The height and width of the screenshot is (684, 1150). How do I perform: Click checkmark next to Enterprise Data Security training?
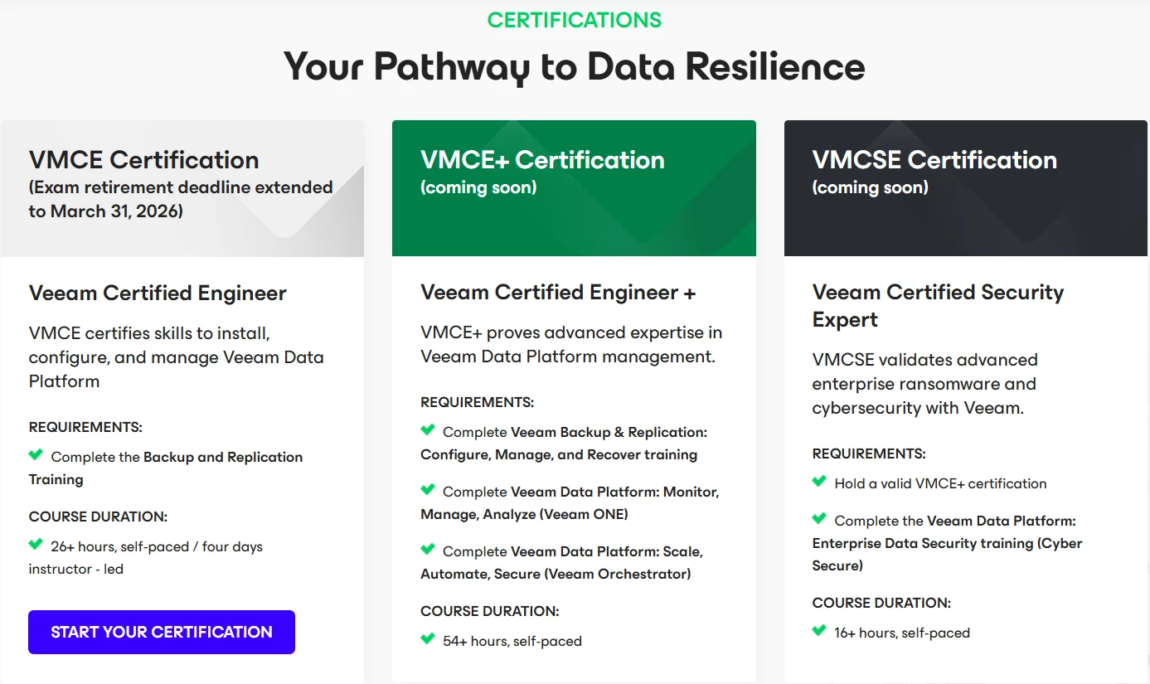coord(819,518)
